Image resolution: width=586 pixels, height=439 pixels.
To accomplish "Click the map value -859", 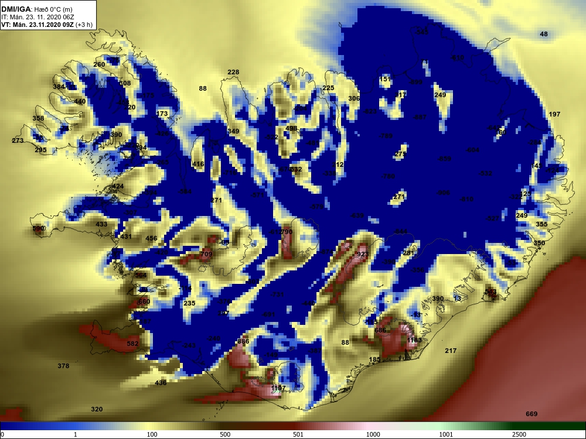I will point(444,159).
